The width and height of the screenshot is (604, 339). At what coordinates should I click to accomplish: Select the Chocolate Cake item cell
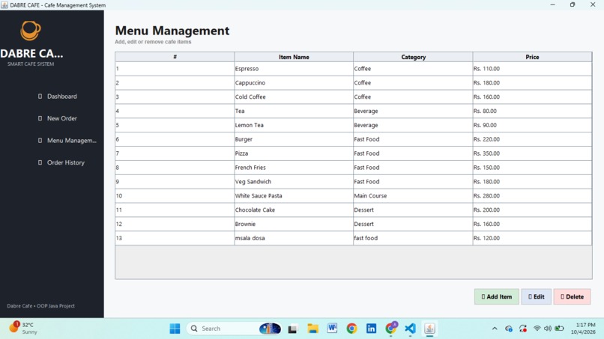click(x=294, y=210)
